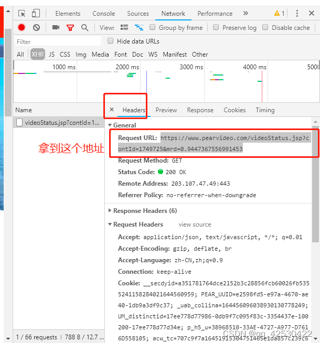Click the page scrollbar down arrow at left
Screen dimensions: 320x343
pyautogui.click(x=8, y=338)
